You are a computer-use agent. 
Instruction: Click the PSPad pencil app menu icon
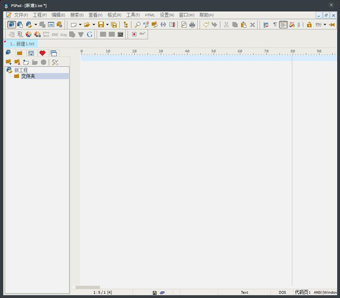(8, 15)
